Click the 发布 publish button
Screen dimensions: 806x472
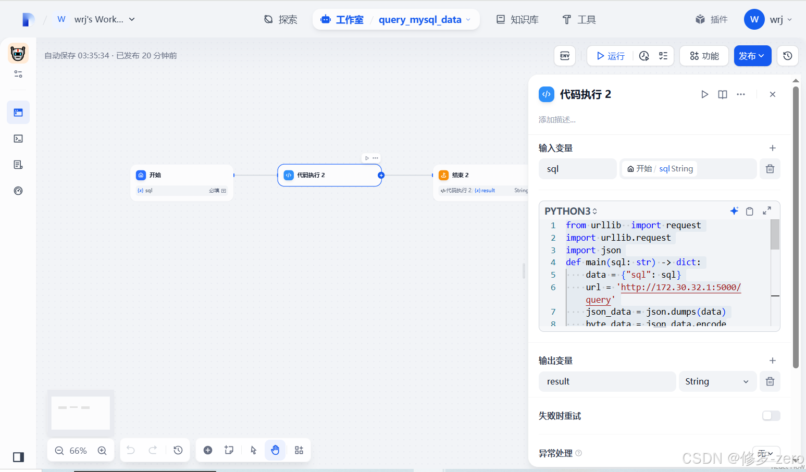pos(752,56)
